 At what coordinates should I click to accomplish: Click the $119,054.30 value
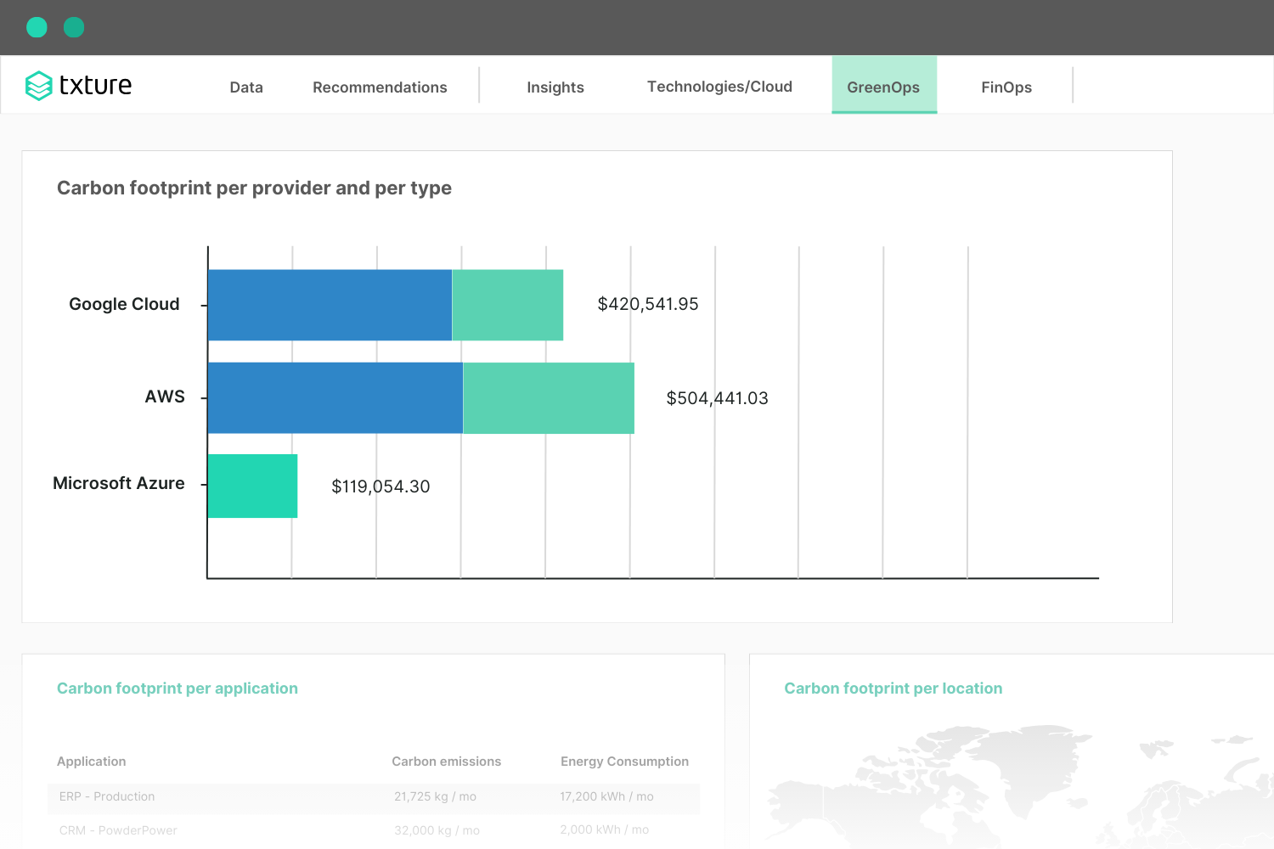tap(381, 486)
